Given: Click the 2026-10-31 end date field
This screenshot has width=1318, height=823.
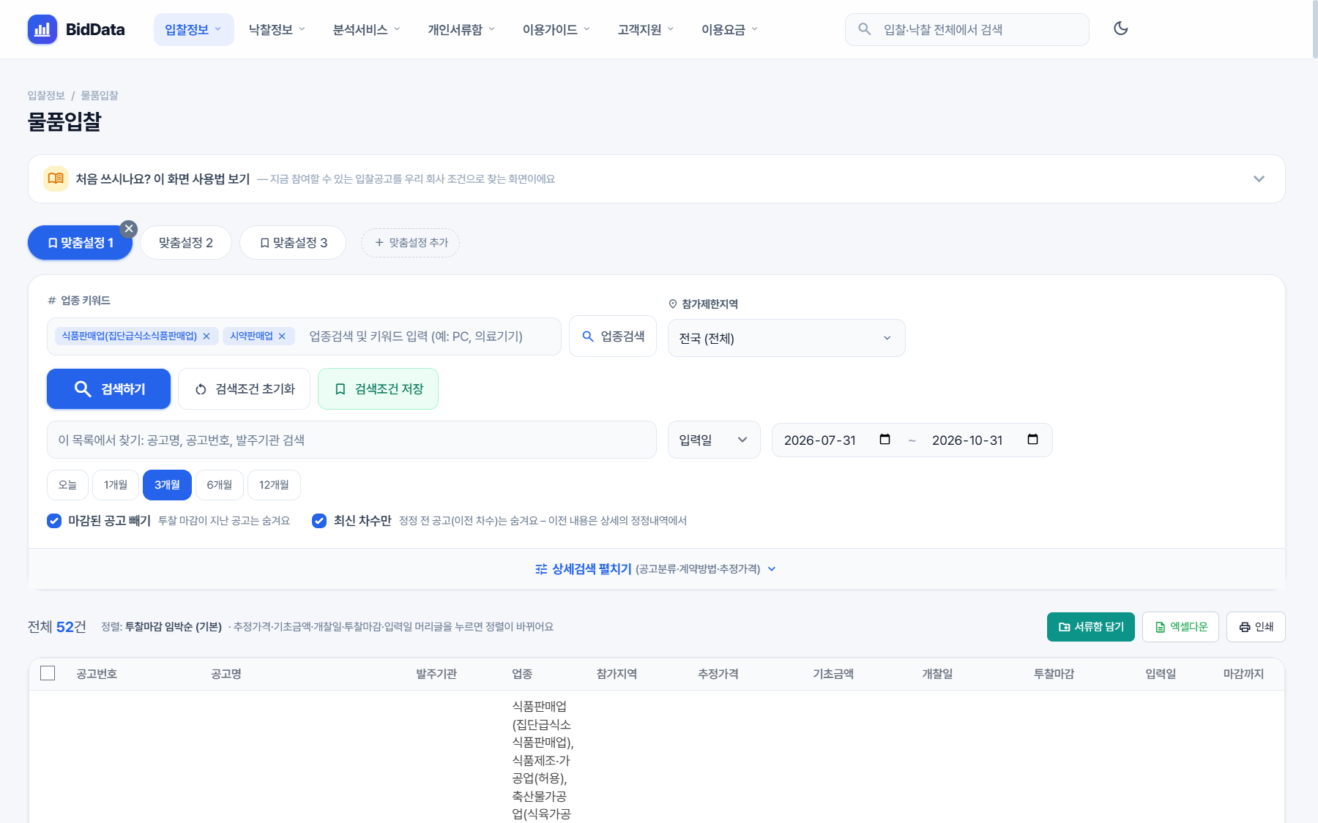Looking at the screenshot, I should (985, 440).
